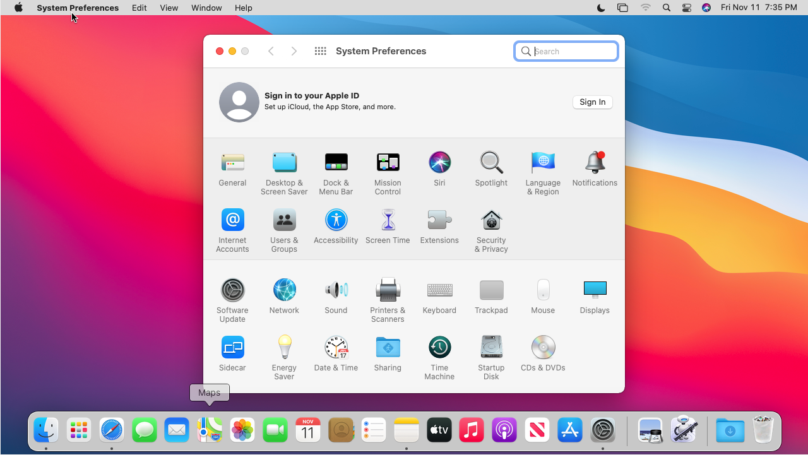Click the Wi-Fi status icon
The height and width of the screenshot is (455, 808).
(x=645, y=8)
